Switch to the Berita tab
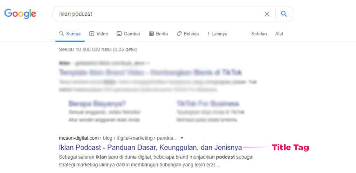Viewport: 356px width, 173px height. 158,34
